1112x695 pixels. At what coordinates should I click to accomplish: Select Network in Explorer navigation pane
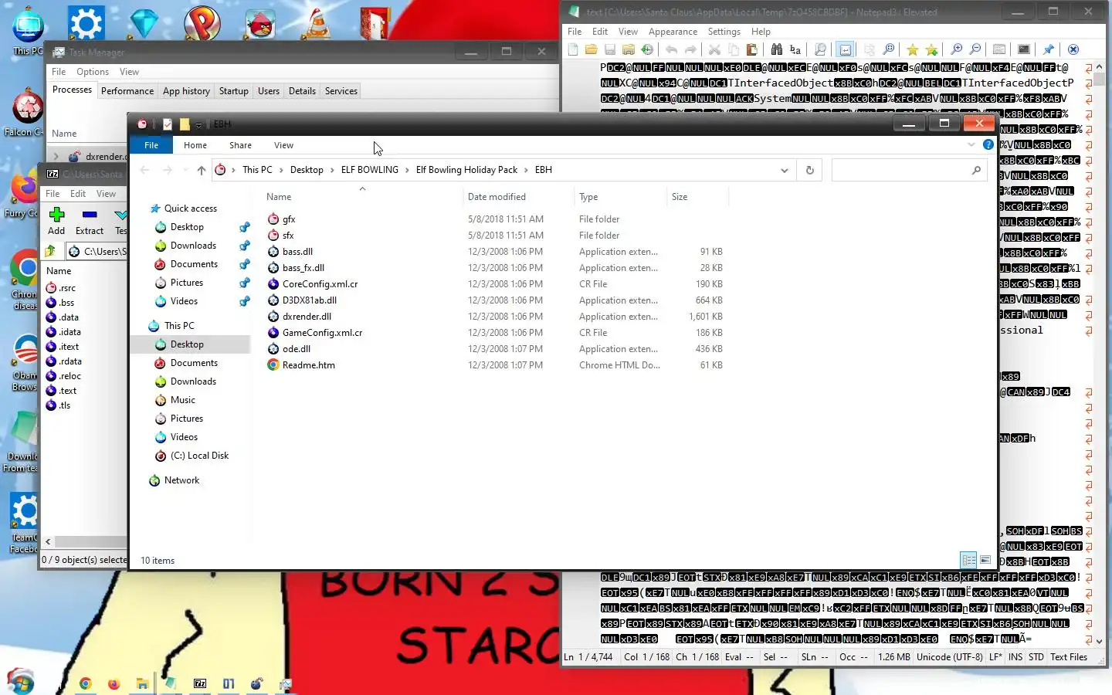click(181, 480)
